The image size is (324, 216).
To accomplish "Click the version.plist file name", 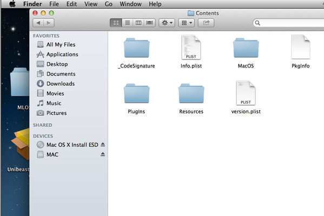I will (246, 112).
